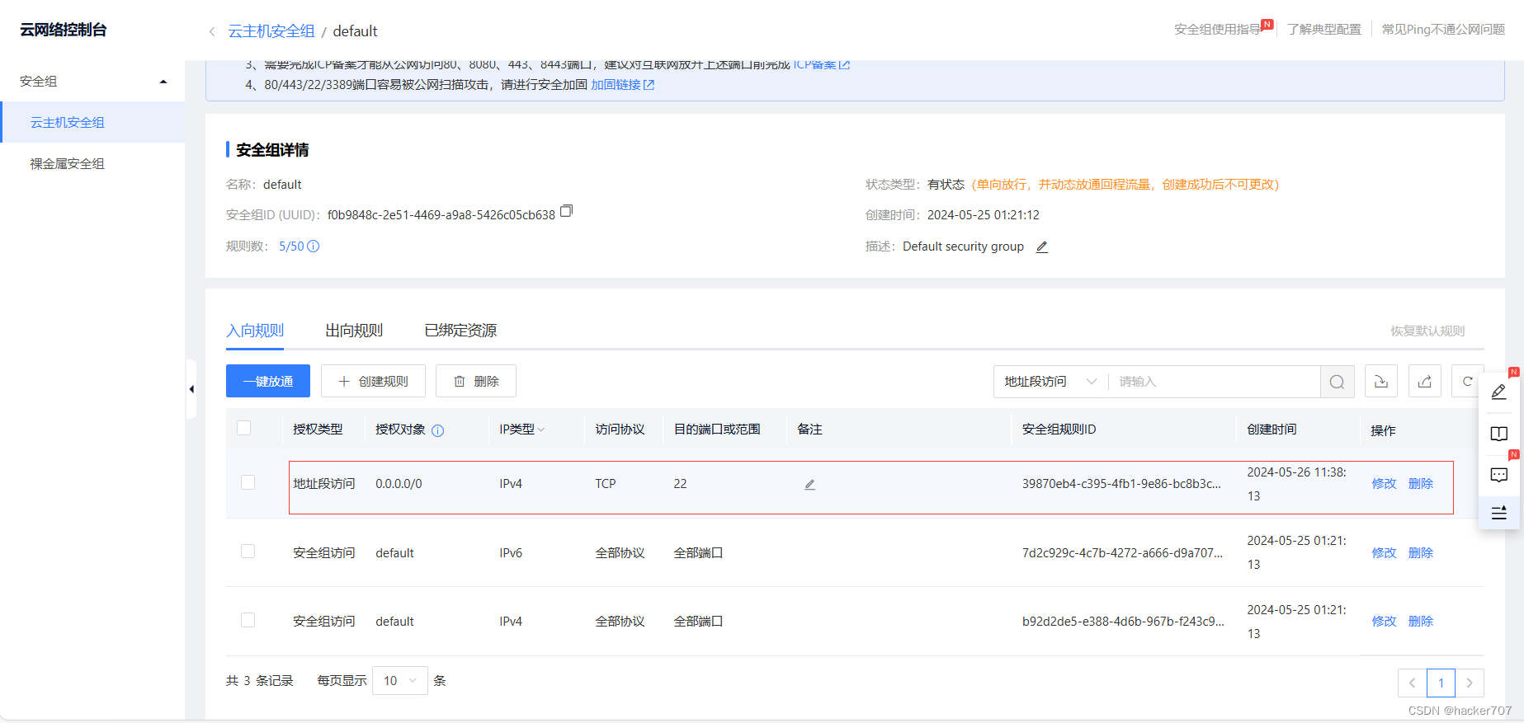The height and width of the screenshot is (723, 1524).
Task: Select page 1 in pagination
Action: tap(1441, 683)
